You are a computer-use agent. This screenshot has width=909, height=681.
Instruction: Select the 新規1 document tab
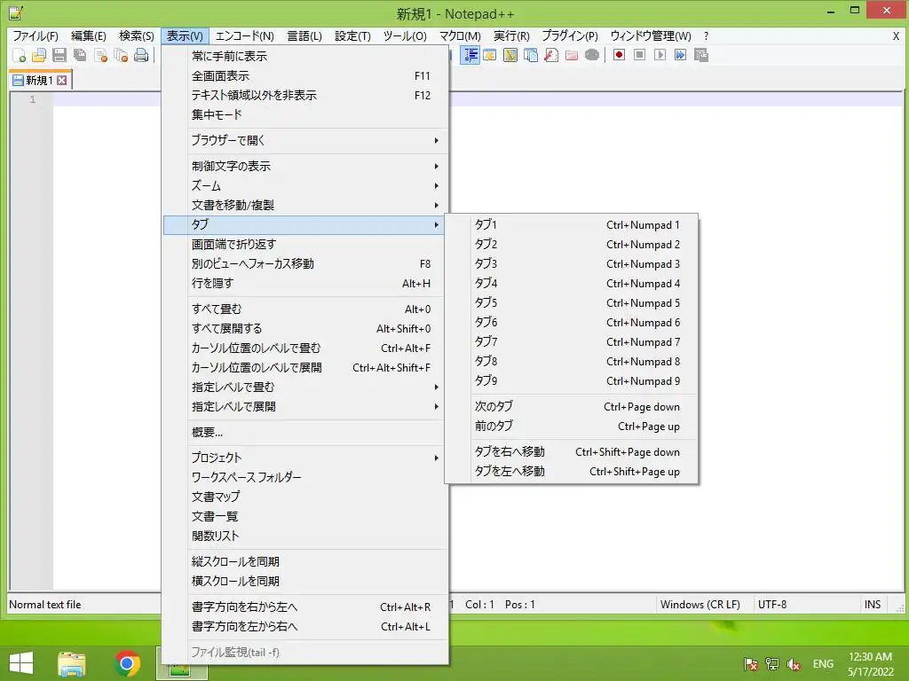point(39,80)
